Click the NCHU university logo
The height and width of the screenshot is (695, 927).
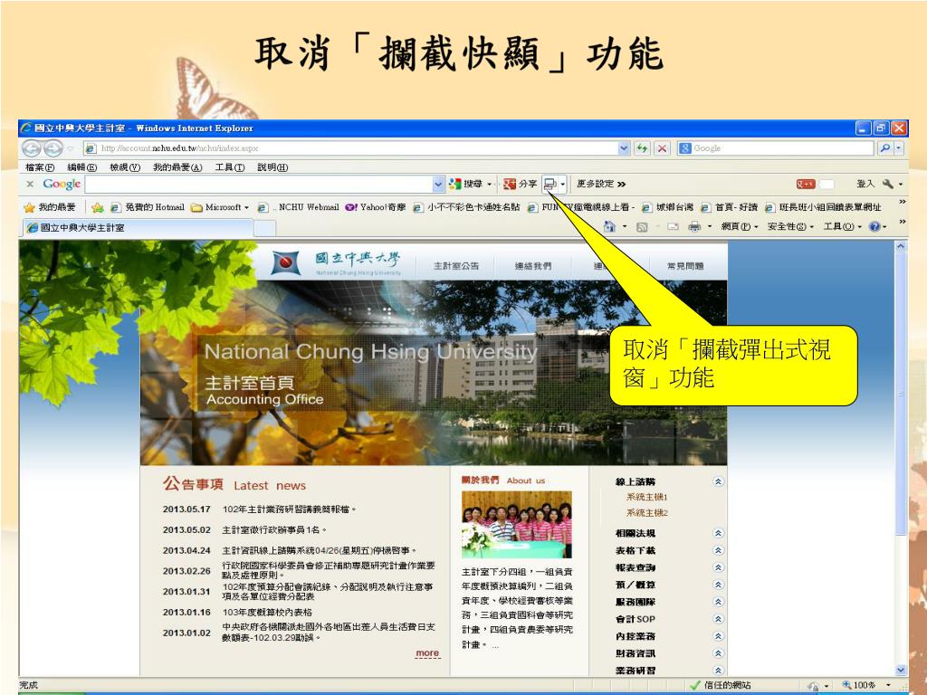pos(336,263)
